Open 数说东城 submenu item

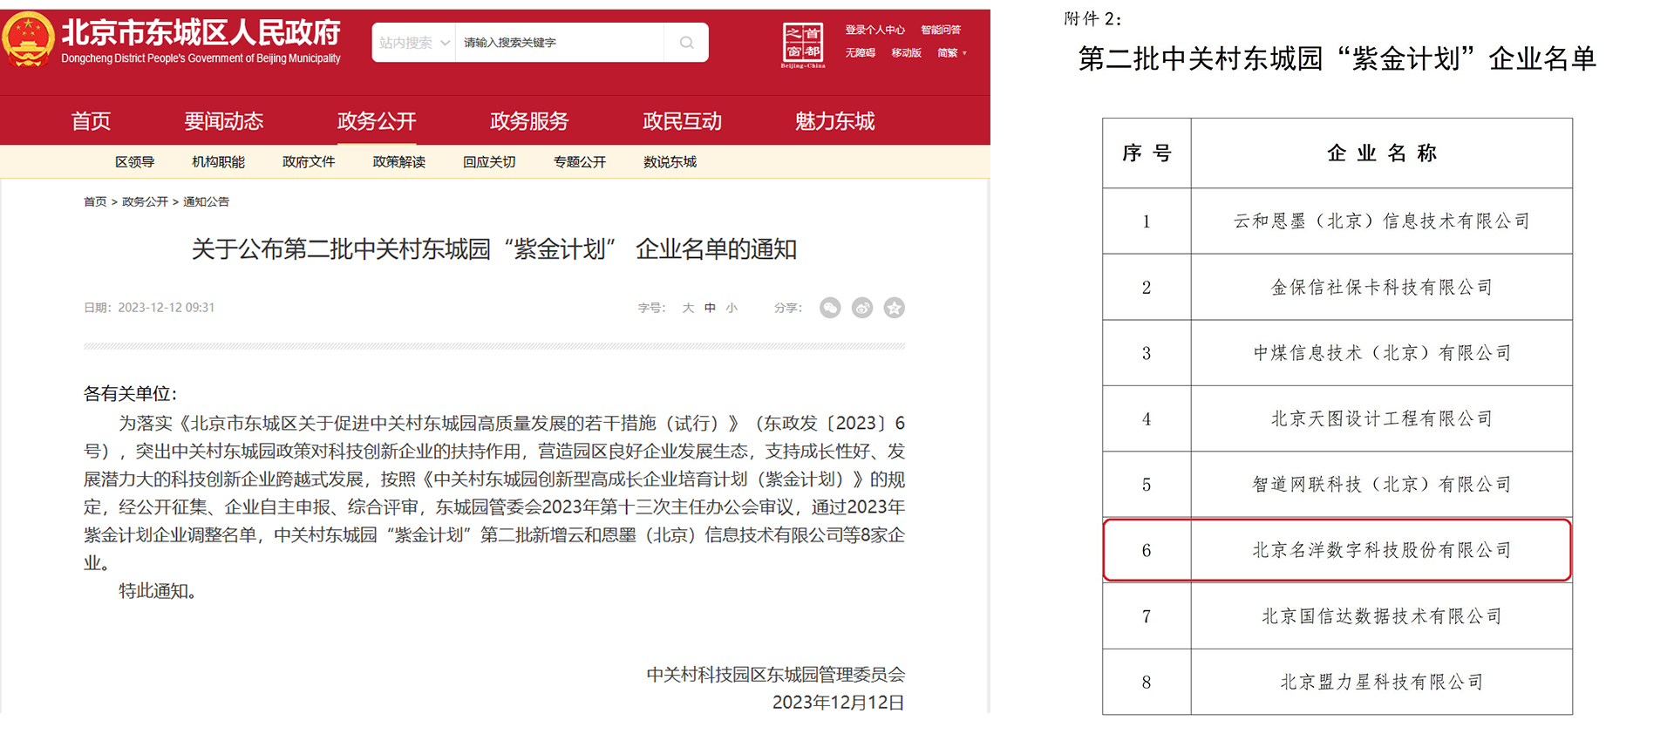click(x=670, y=162)
